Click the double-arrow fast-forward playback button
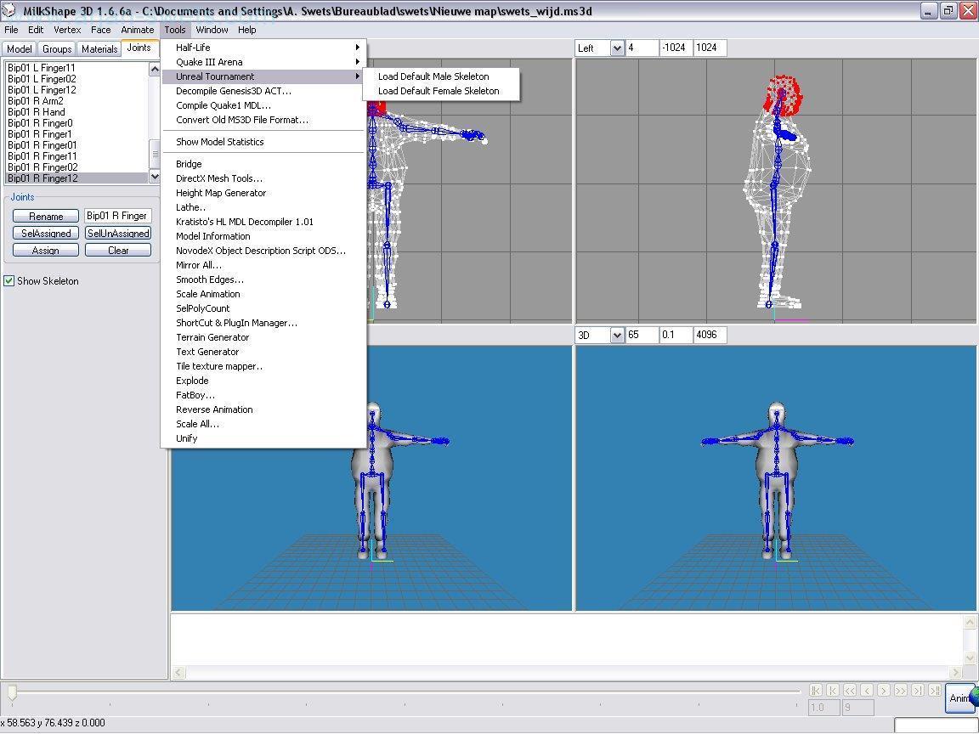The image size is (979, 734). [x=900, y=690]
